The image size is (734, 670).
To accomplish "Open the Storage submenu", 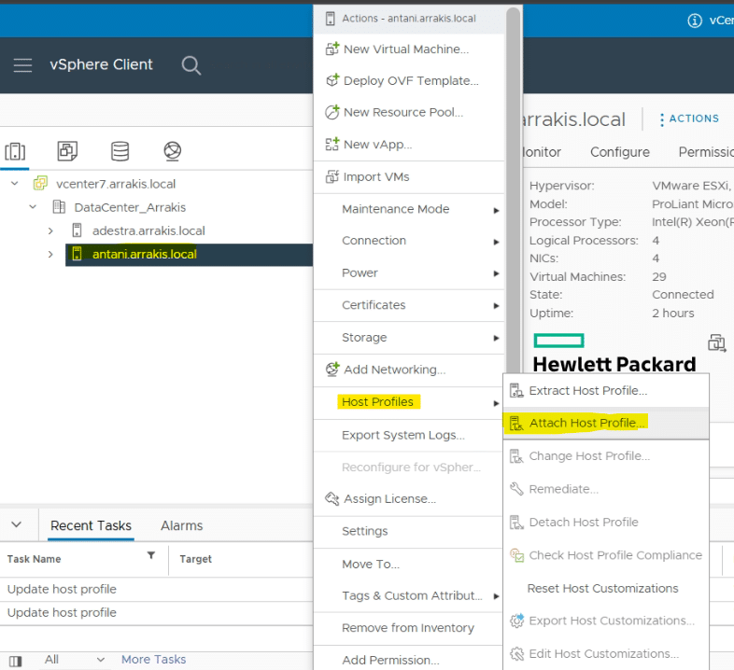I will [409, 338].
